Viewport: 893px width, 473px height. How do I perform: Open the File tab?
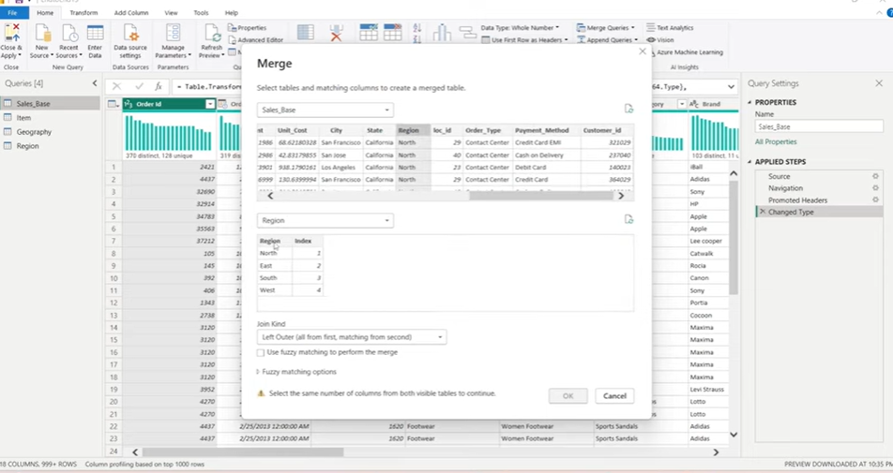(12, 12)
